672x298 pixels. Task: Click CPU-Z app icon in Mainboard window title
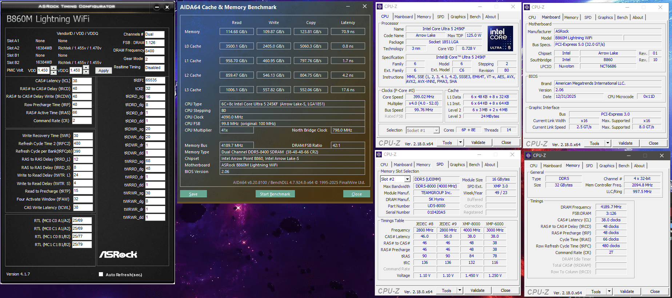(527, 7)
